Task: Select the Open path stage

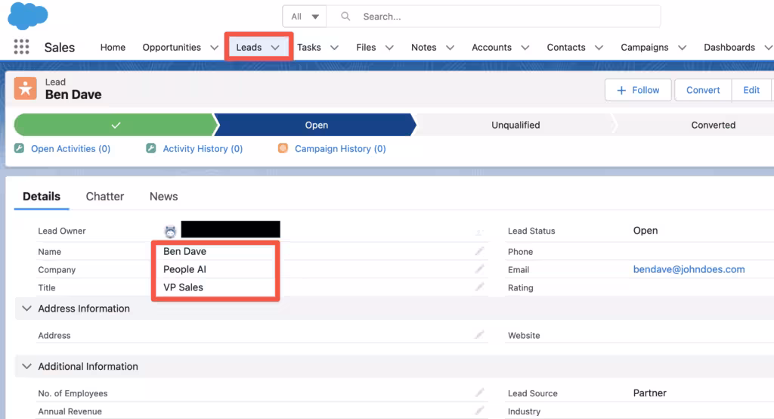Action: pyautogui.click(x=316, y=125)
